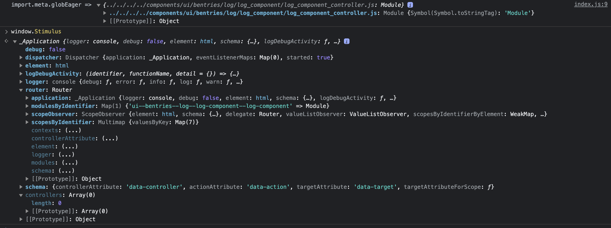
Task: Expand the dispatcher: Dispatcher property
Action: click(x=21, y=57)
